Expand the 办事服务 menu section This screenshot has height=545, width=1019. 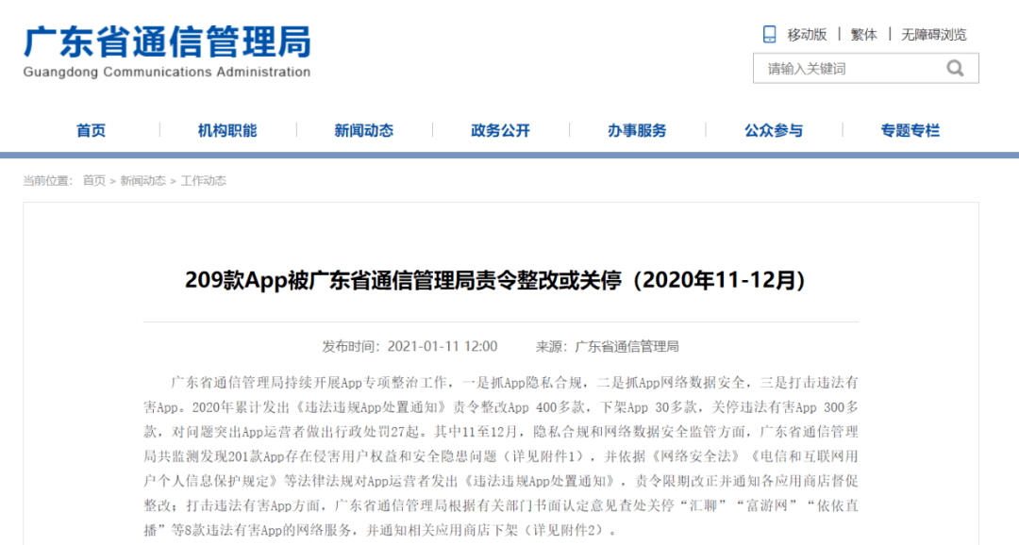point(638,130)
